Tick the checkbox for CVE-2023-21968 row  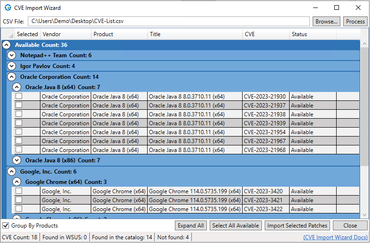(x=19, y=150)
